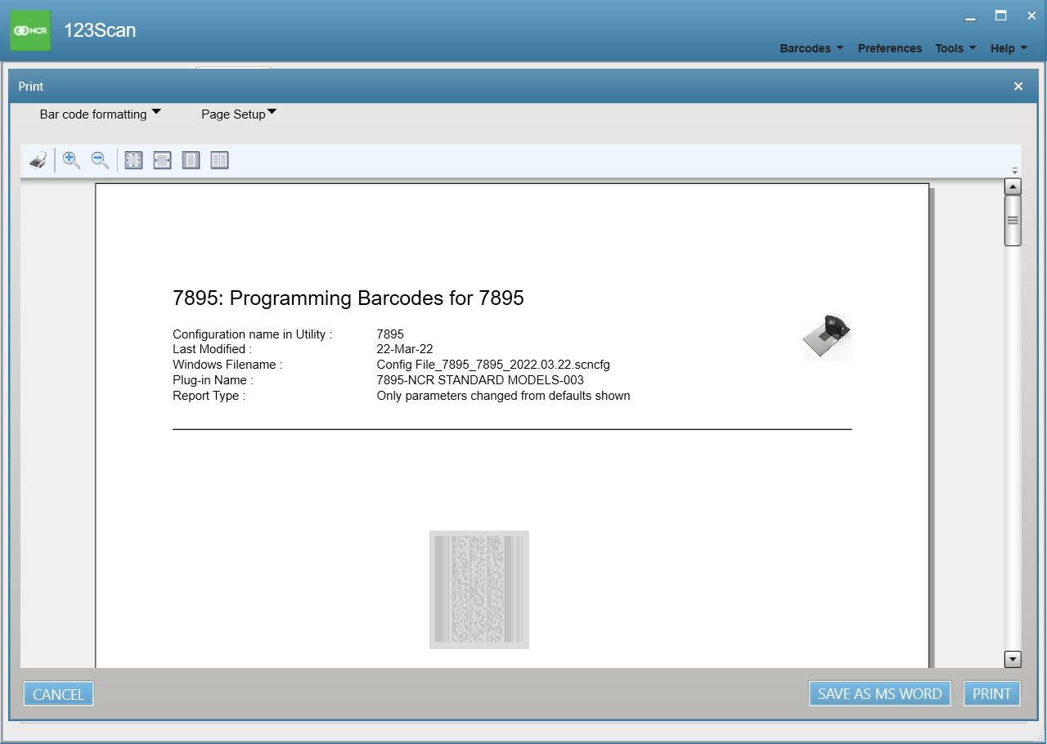Screen dimensions: 1047x744
Task: Click the scroll up arrow of preview
Action: tap(1013, 186)
